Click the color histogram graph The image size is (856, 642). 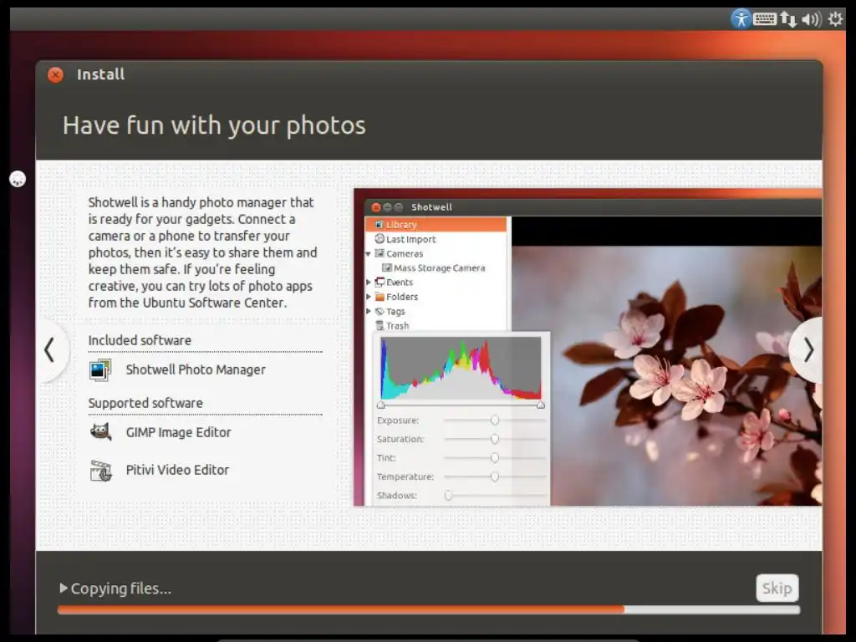(x=461, y=369)
